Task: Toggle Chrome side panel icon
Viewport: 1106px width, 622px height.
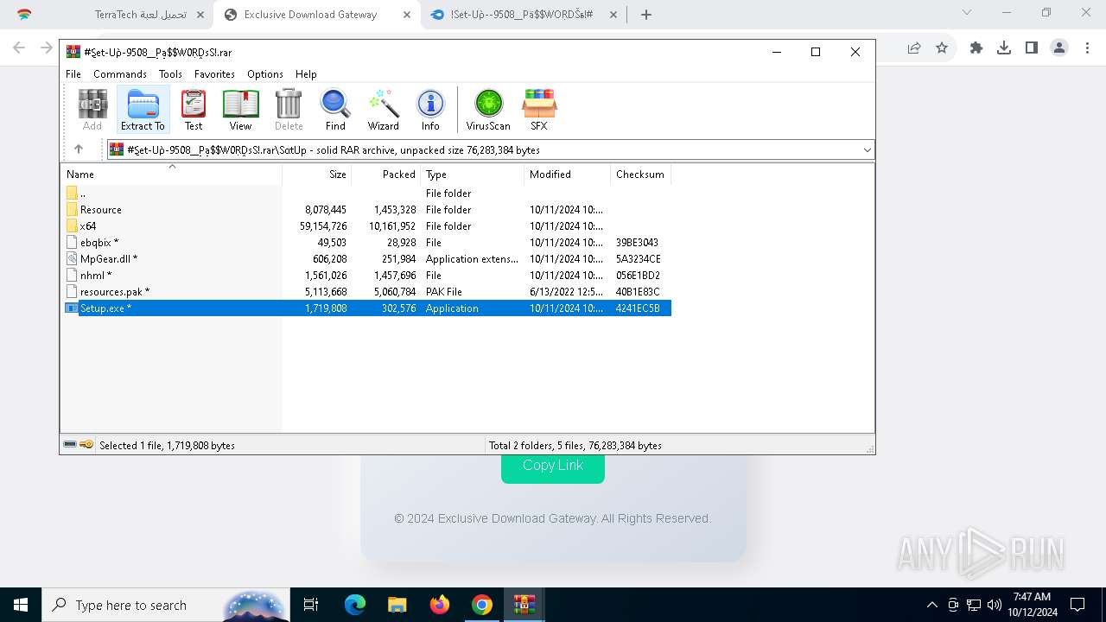Action: pos(1032,48)
